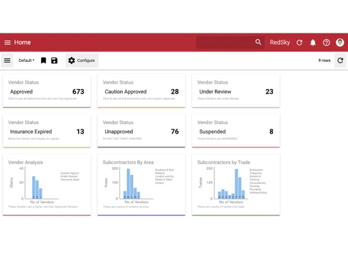Open the Unapproved vendor card
This screenshot has height=261, width=348.
141,131
